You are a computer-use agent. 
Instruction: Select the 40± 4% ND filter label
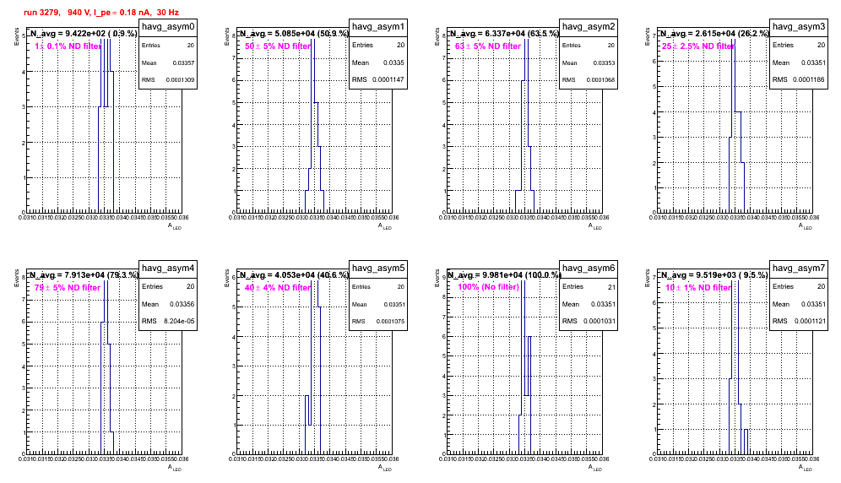[x=278, y=288]
